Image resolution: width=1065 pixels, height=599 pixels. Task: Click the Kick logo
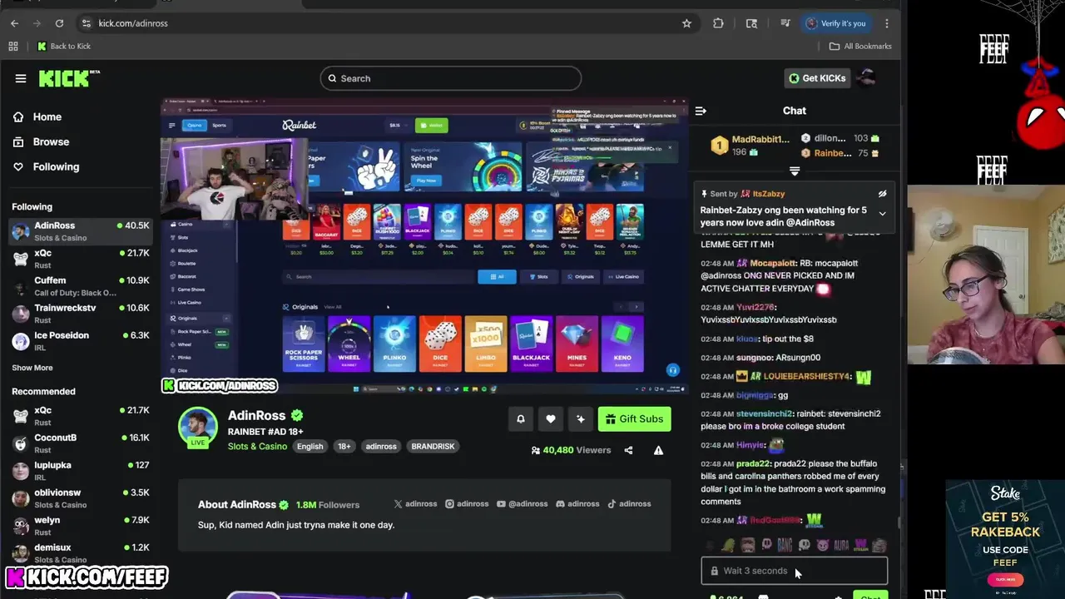(x=69, y=78)
